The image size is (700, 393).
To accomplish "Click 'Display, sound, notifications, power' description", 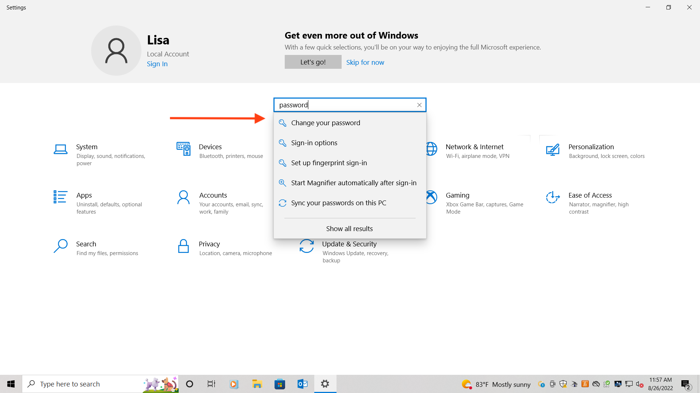I will click(x=111, y=159).
